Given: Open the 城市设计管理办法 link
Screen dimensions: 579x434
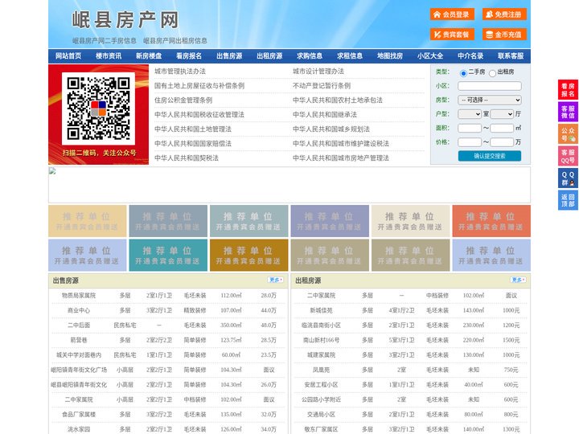Looking at the screenshot, I should point(318,72).
